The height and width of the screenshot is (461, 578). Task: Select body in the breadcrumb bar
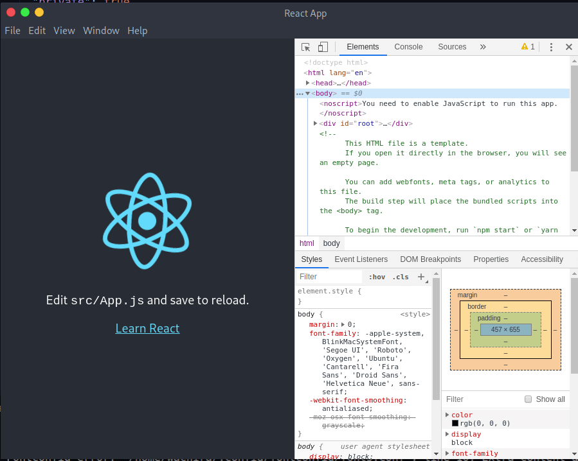[x=331, y=243]
